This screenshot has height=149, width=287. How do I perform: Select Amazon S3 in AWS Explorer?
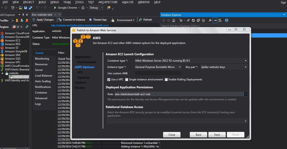coord(12,48)
